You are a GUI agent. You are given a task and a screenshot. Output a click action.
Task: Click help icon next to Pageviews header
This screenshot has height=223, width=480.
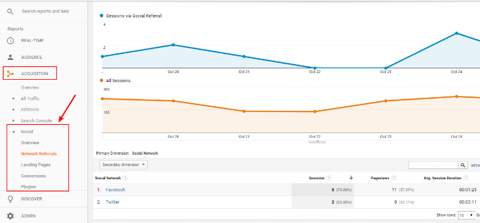point(394,177)
